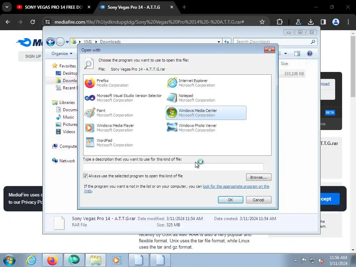
Task: Open the Windows Start button
Action: (x=9, y=260)
